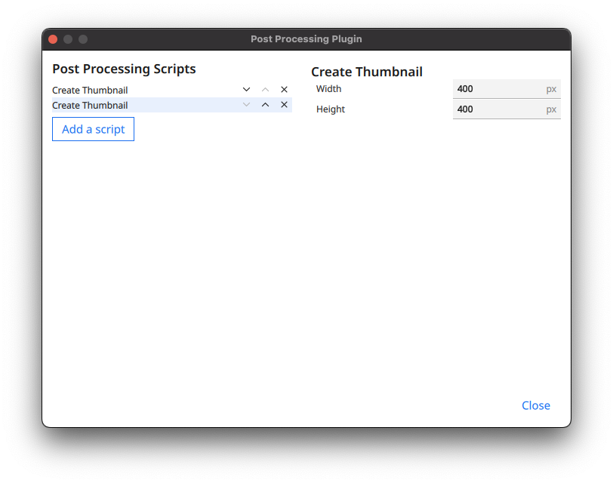Click the Close link
The image size is (613, 483).
(536, 405)
